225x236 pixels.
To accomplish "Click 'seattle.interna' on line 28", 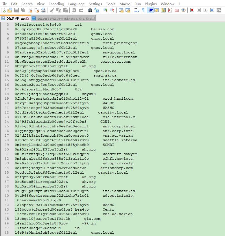I will [120, 140].
